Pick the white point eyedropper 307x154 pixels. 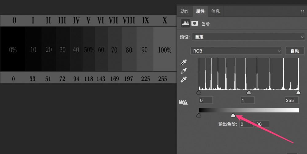click(184, 79)
